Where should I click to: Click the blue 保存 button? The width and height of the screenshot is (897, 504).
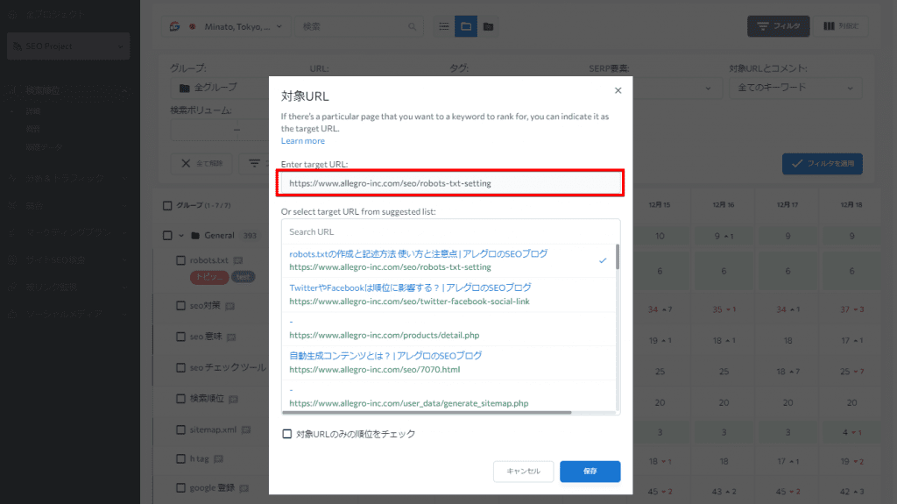click(x=590, y=472)
